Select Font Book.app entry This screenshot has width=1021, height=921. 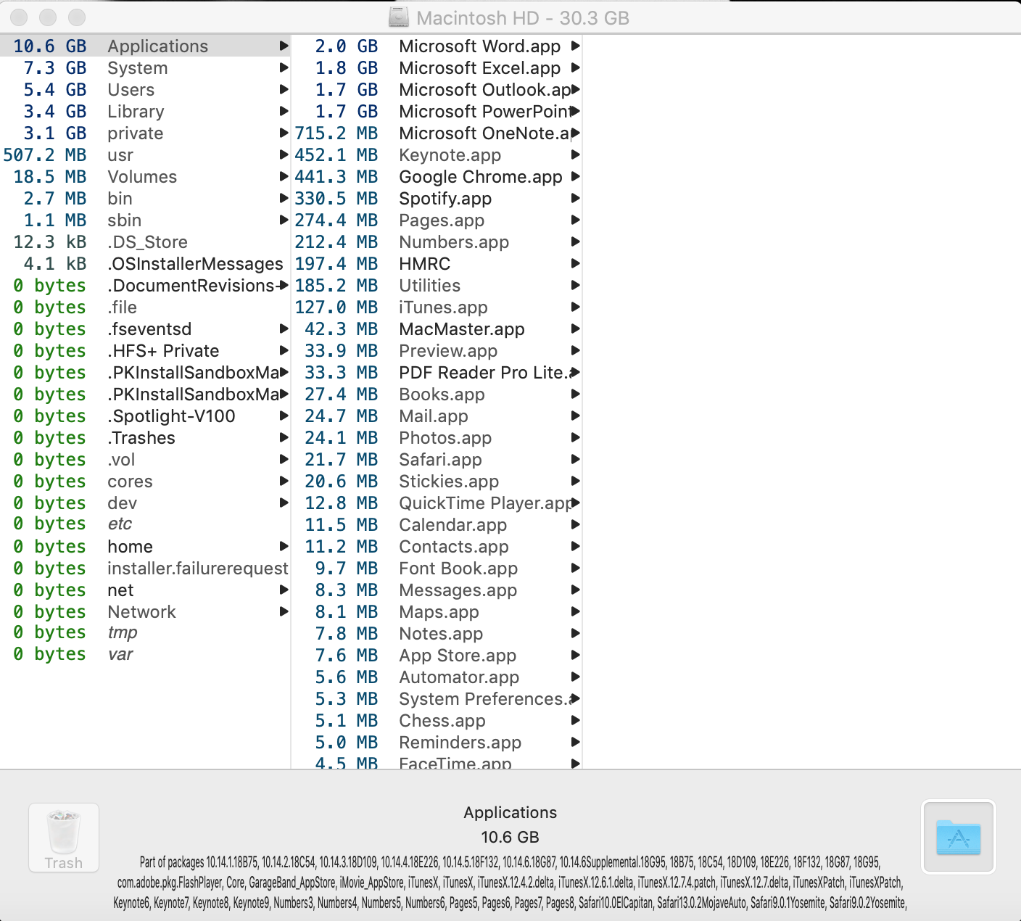click(437, 569)
